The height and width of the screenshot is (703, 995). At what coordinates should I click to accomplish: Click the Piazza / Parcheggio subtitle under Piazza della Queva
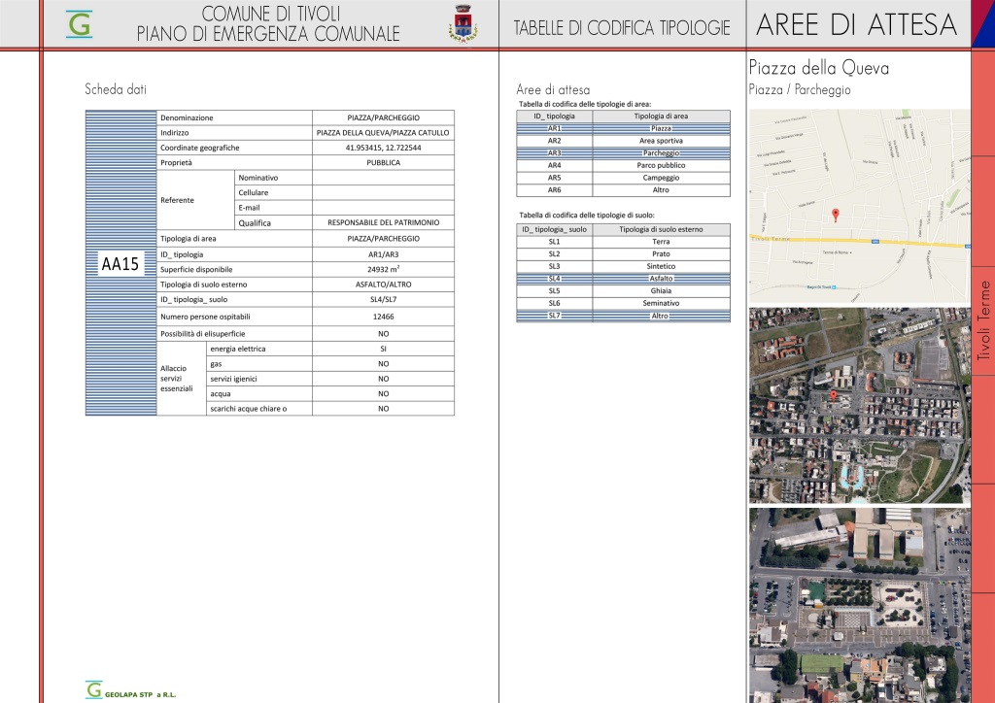pos(800,89)
